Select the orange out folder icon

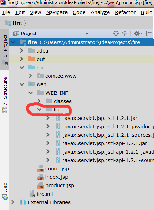pos(32,59)
